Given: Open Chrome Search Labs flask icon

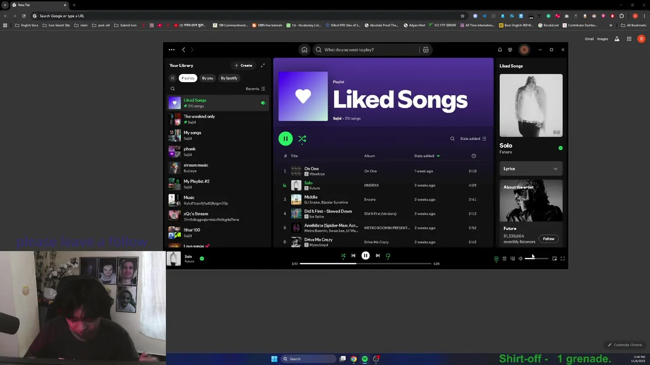Looking at the screenshot, I should (617, 39).
